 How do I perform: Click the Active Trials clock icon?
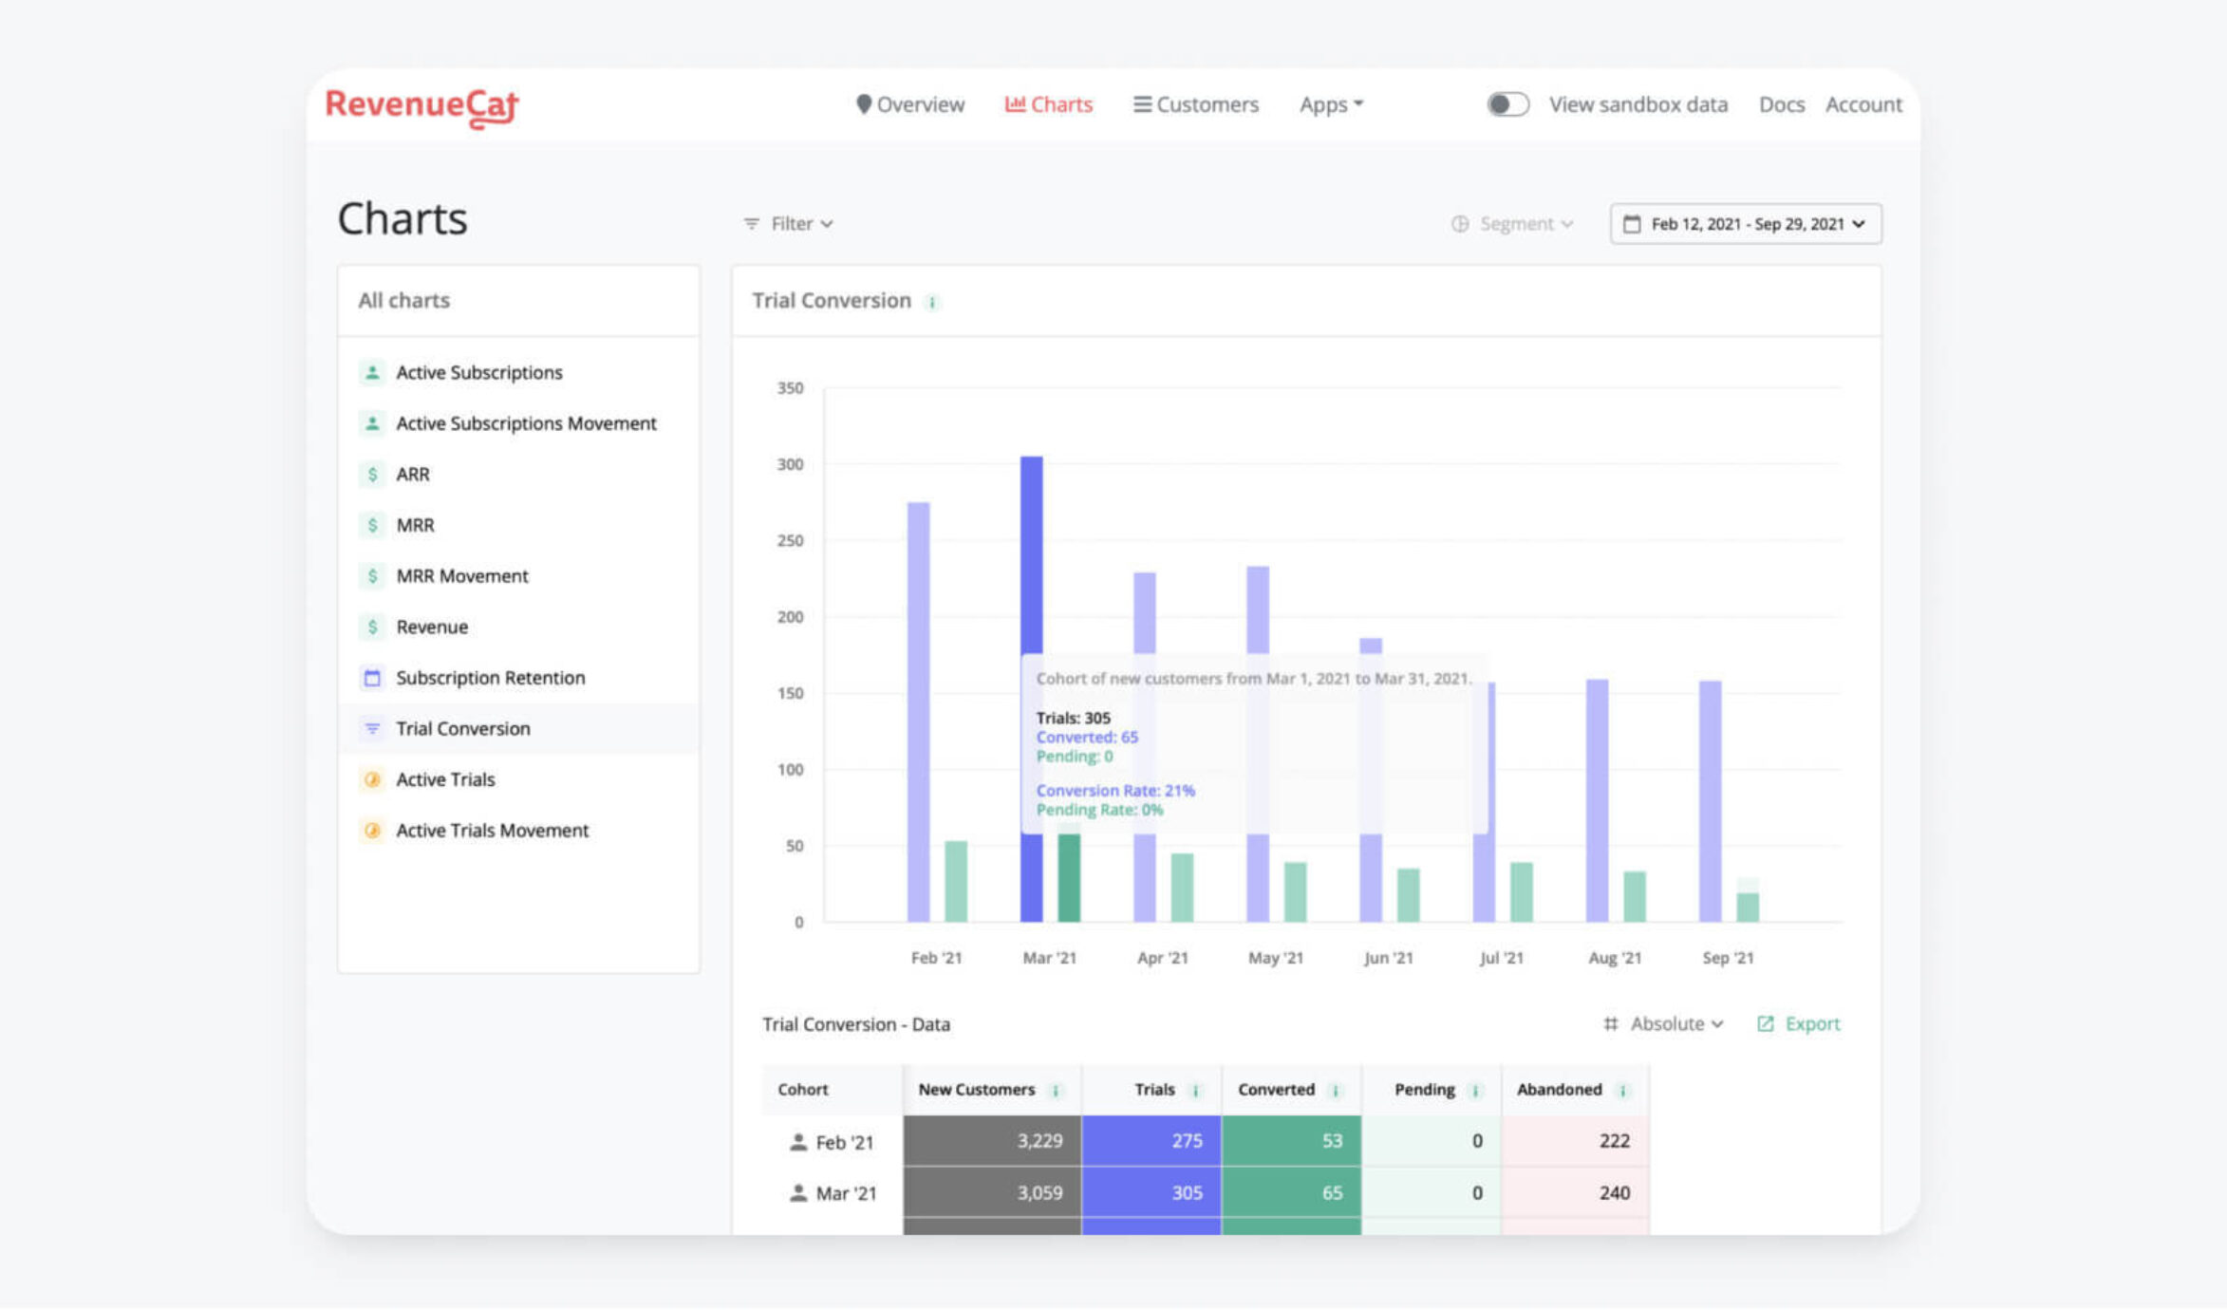point(371,779)
